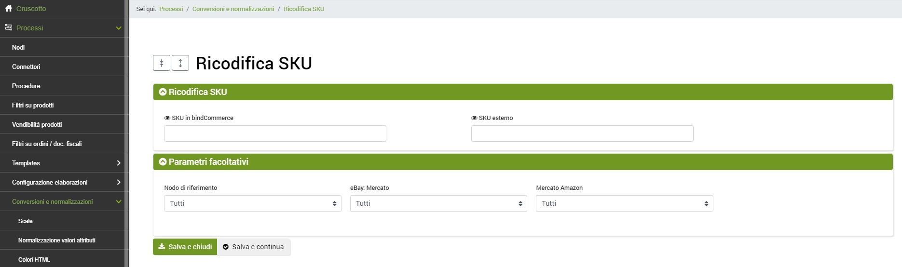Image resolution: width=902 pixels, height=267 pixels.
Task: Open the Nodo di riferimento dropdown
Action: pyautogui.click(x=252, y=203)
